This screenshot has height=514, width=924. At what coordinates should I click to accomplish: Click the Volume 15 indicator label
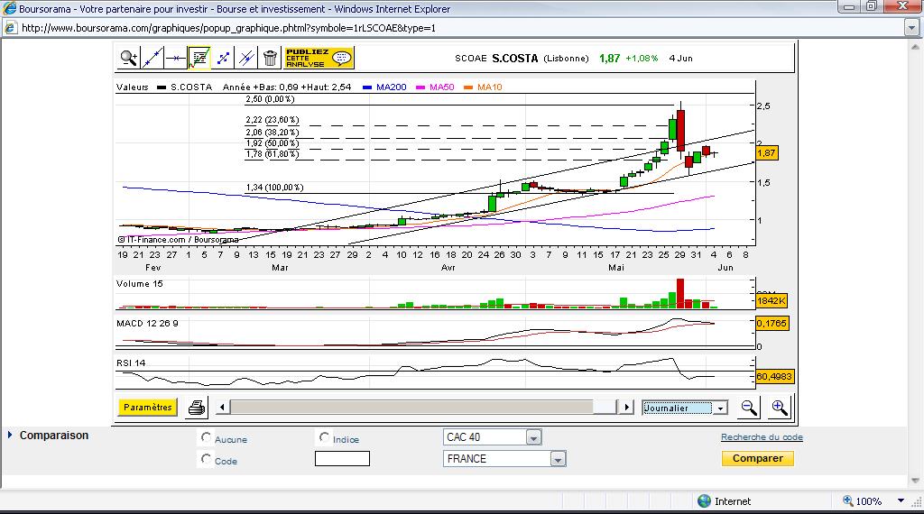(140, 284)
